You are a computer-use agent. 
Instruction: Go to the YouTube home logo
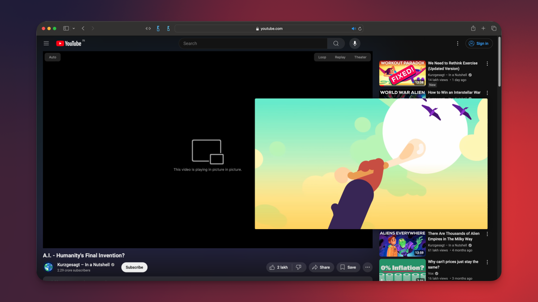[x=69, y=43]
